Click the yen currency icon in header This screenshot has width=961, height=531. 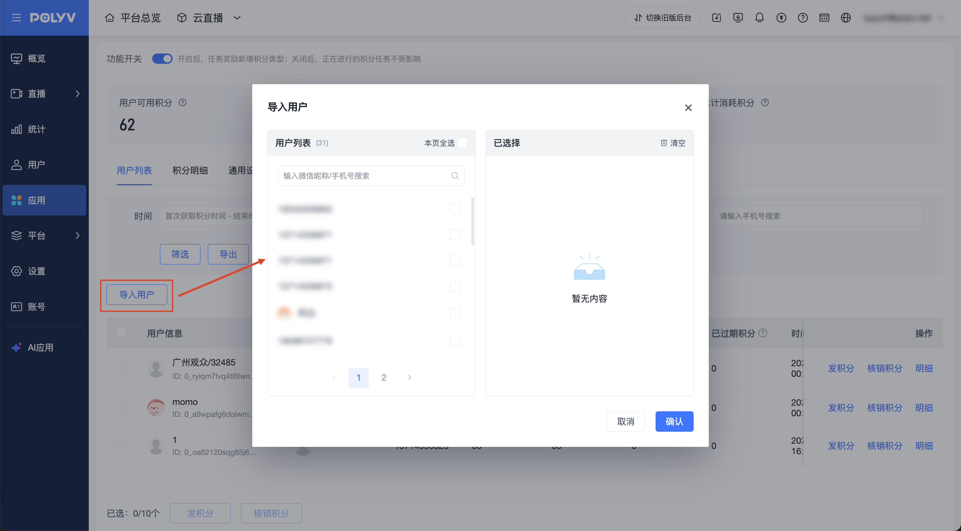[x=781, y=18]
